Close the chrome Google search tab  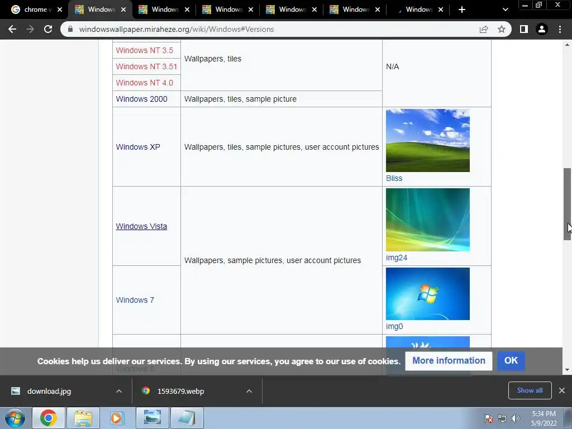(x=59, y=9)
